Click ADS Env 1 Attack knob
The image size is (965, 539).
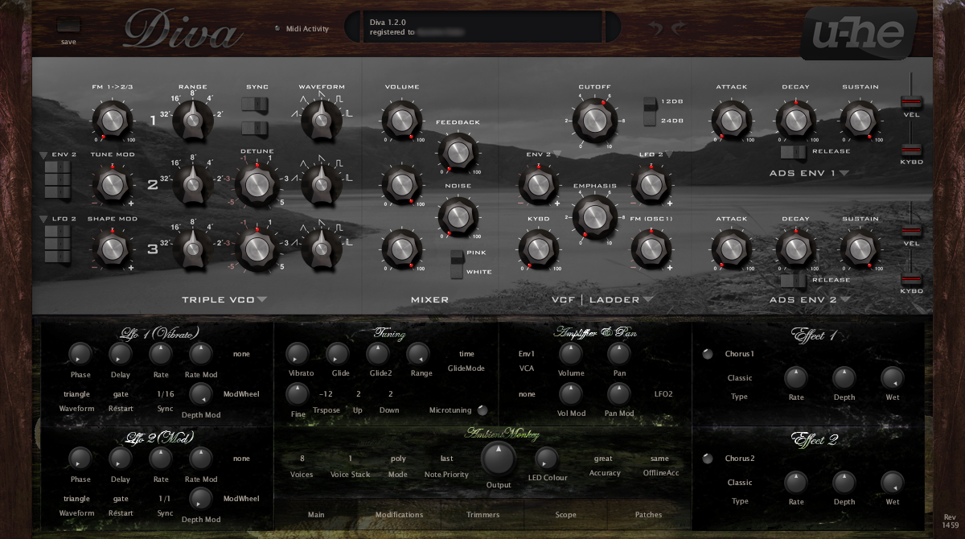730,121
